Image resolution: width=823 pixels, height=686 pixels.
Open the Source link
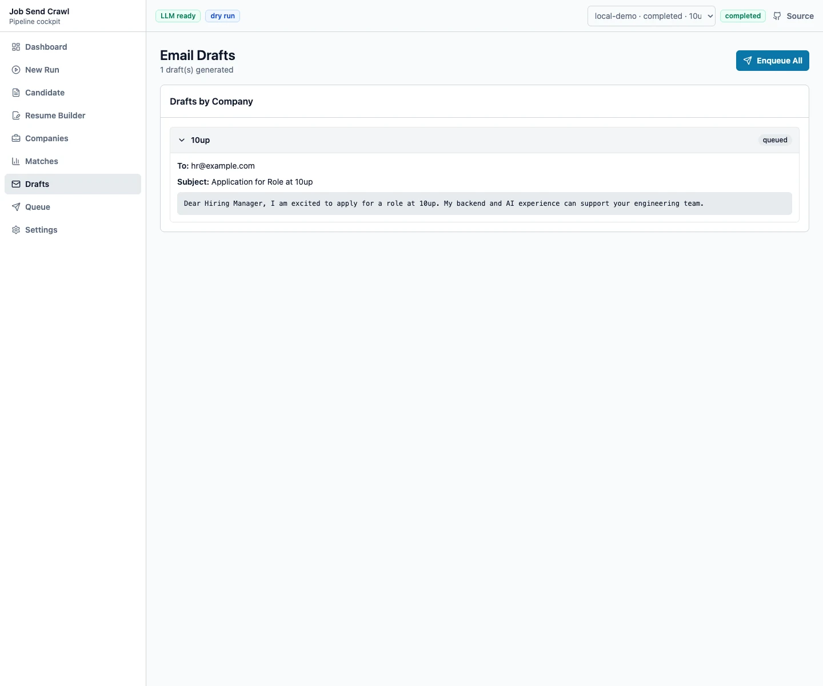[793, 16]
